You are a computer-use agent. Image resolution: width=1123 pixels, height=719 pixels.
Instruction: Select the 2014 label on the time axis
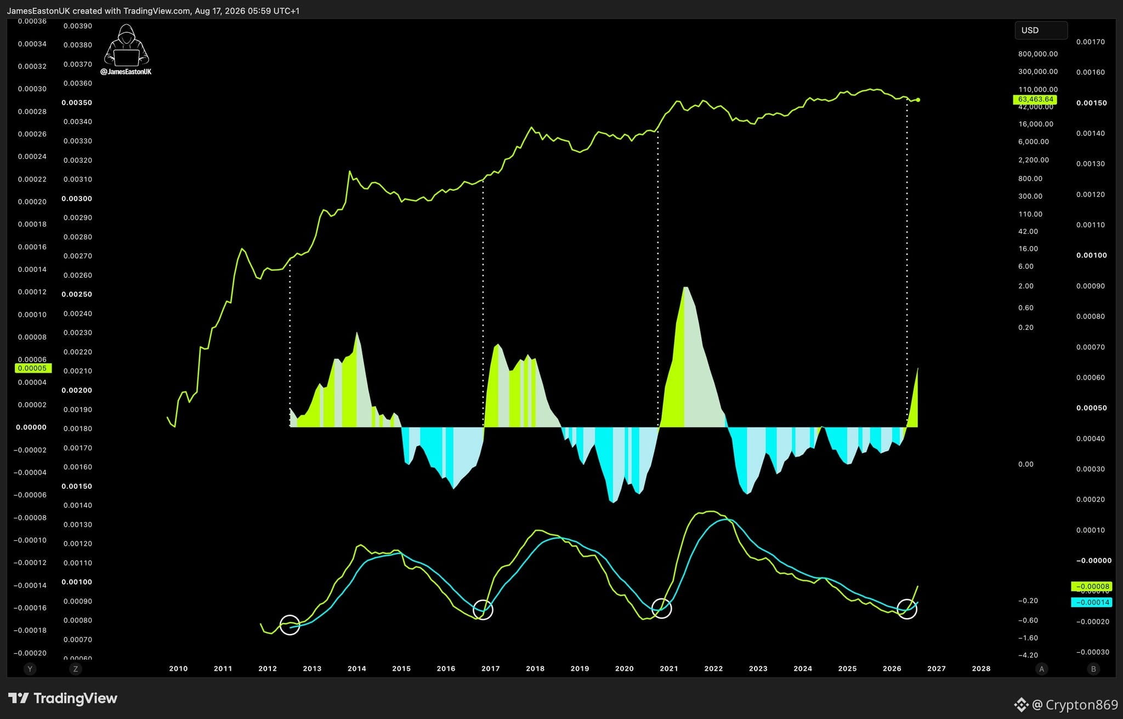357,669
